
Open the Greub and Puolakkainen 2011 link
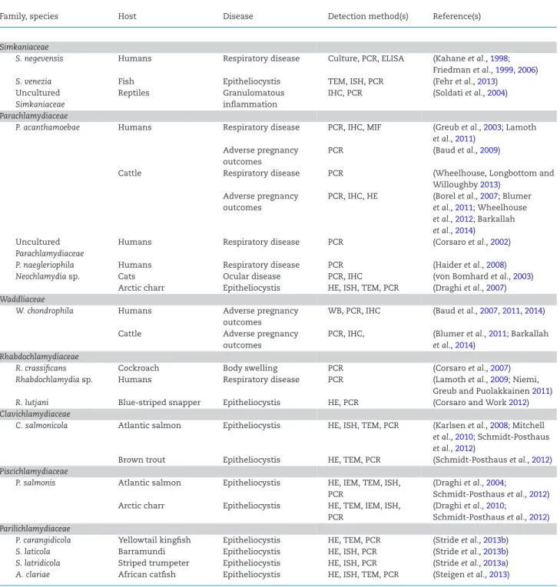[x=541, y=391]
